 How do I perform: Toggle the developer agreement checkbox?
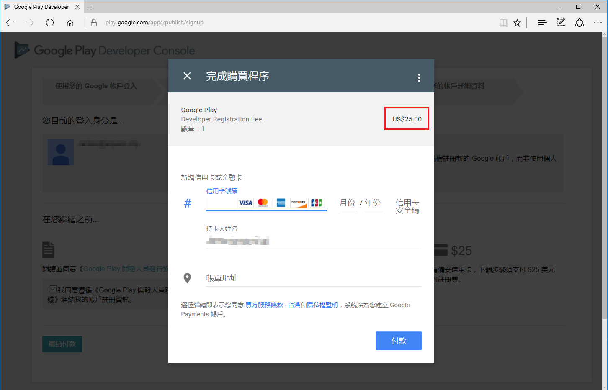pyautogui.click(x=53, y=289)
